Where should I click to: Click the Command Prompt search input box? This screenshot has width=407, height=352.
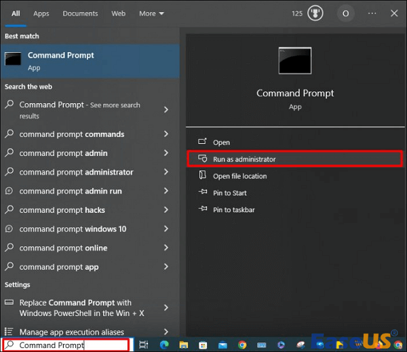click(68, 345)
